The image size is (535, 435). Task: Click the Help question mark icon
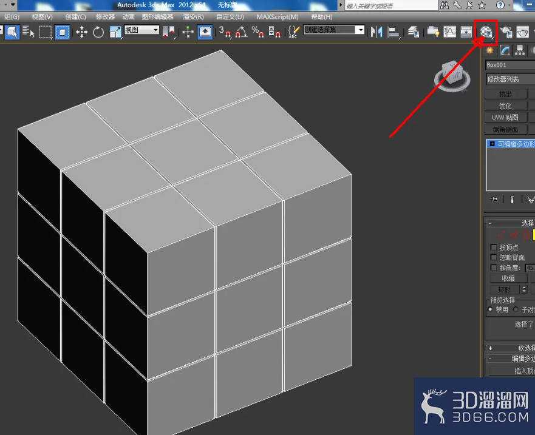coord(500,5)
